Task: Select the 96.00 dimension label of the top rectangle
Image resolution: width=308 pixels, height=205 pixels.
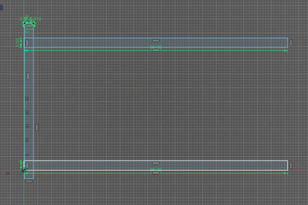Action: 156,47
